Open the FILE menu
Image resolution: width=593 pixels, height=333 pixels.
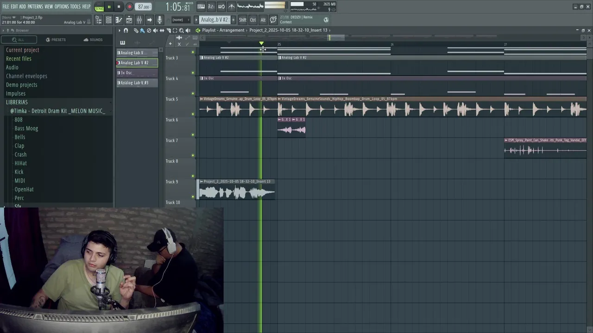tap(6, 6)
